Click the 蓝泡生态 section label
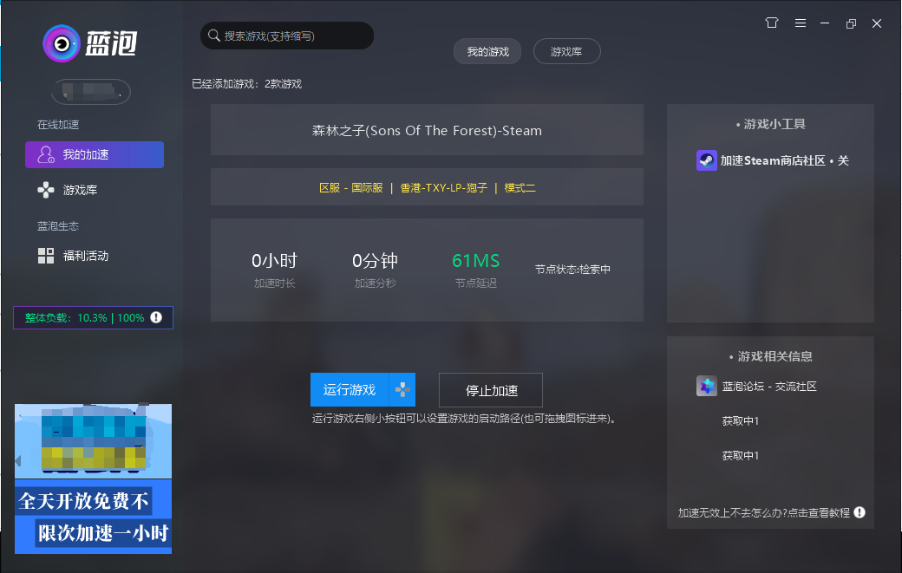 tap(58, 226)
